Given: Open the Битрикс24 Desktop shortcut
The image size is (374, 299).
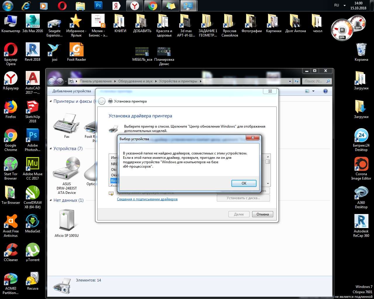Looking at the screenshot, I should pos(361,140).
